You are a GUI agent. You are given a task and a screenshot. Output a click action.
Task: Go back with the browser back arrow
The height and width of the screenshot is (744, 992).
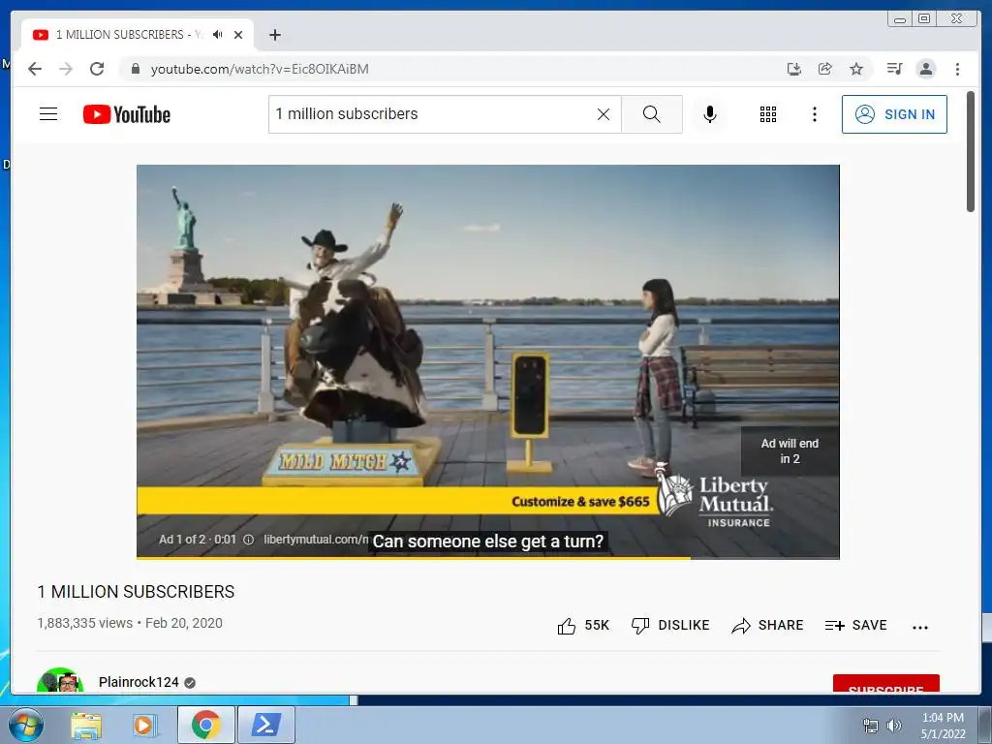(x=35, y=69)
